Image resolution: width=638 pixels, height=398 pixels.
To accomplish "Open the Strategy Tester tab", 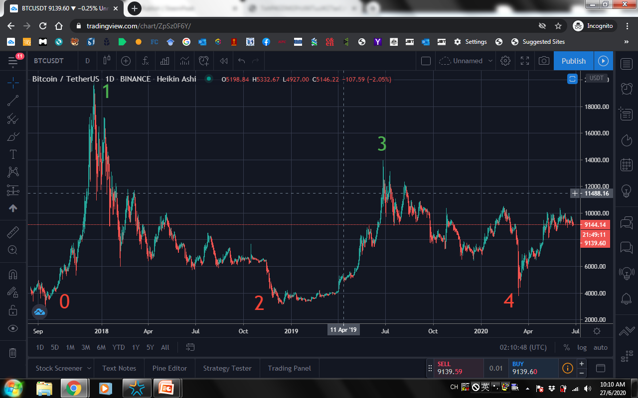I will 227,368.
